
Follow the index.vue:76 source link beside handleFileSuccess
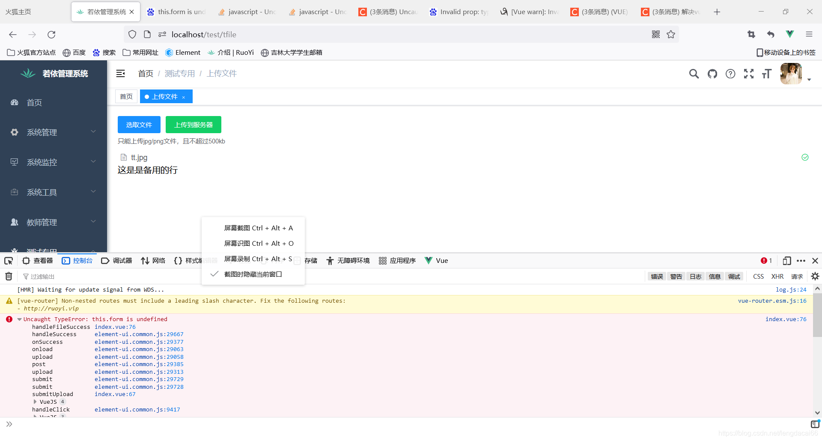[x=115, y=327]
